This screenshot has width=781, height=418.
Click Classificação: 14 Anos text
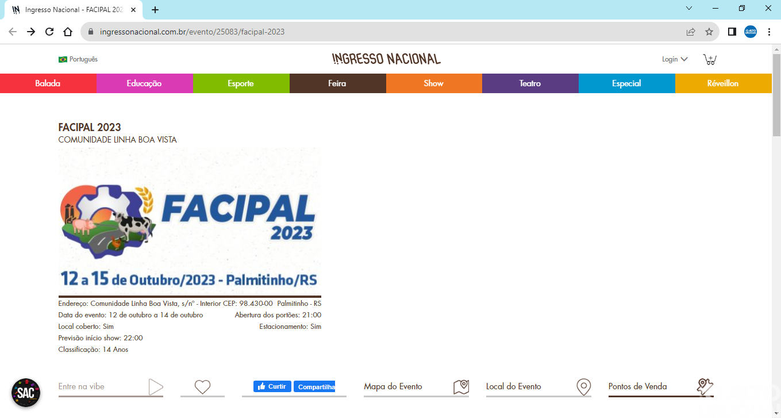click(93, 350)
